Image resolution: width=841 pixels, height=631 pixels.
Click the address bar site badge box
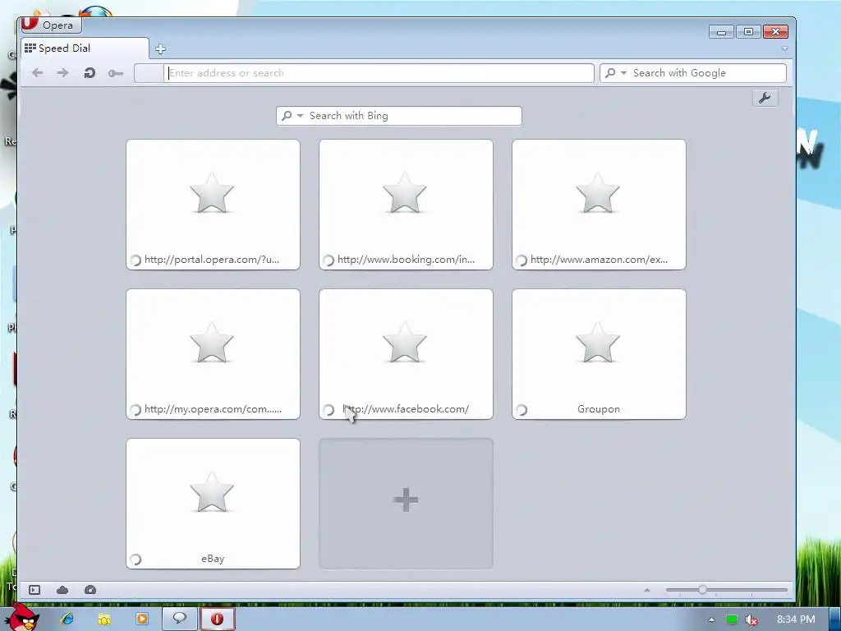(149, 73)
